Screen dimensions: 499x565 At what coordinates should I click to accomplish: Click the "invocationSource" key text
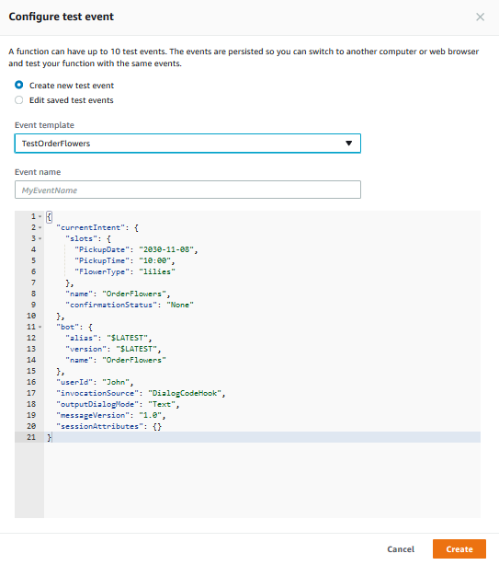(x=97, y=393)
